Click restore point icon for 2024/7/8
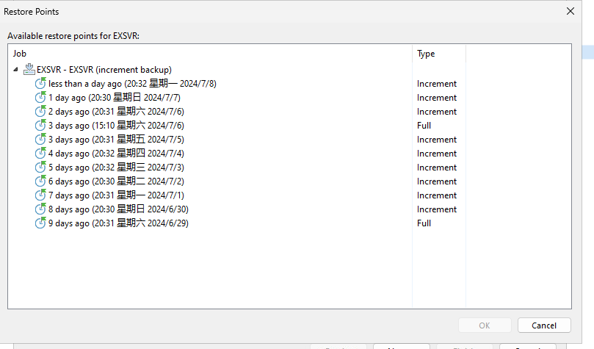This screenshot has height=349, width=594. pos(40,83)
